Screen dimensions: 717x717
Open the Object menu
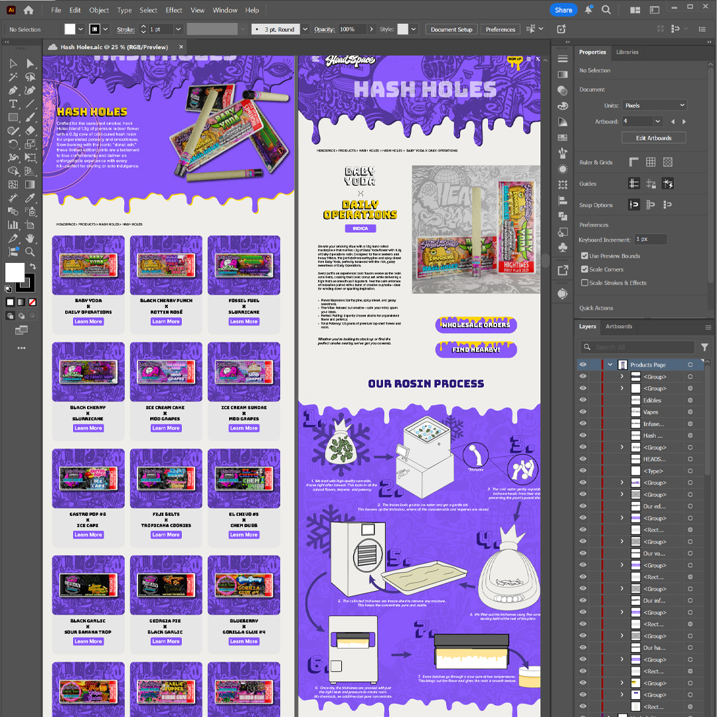click(x=99, y=10)
